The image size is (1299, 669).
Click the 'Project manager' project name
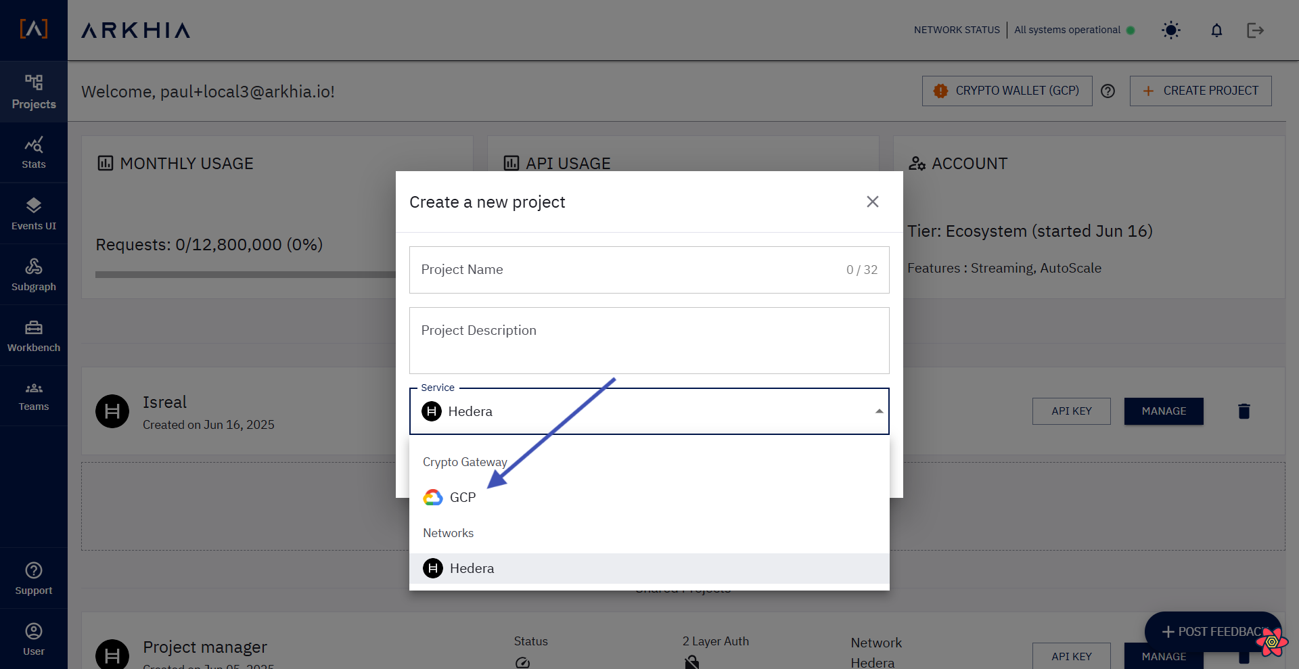(205, 647)
